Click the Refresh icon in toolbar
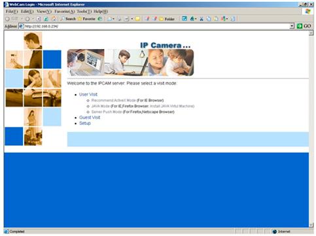The height and width of the screenshot is (236, 316). [46, 19]
